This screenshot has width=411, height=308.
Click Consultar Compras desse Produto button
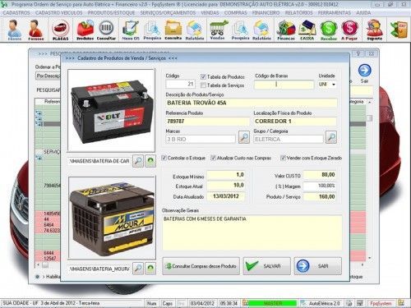point(201,266)
